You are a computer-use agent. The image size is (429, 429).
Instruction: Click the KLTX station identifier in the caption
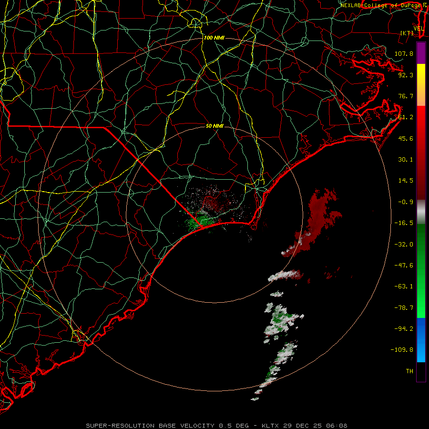click(x=269, y=426)
